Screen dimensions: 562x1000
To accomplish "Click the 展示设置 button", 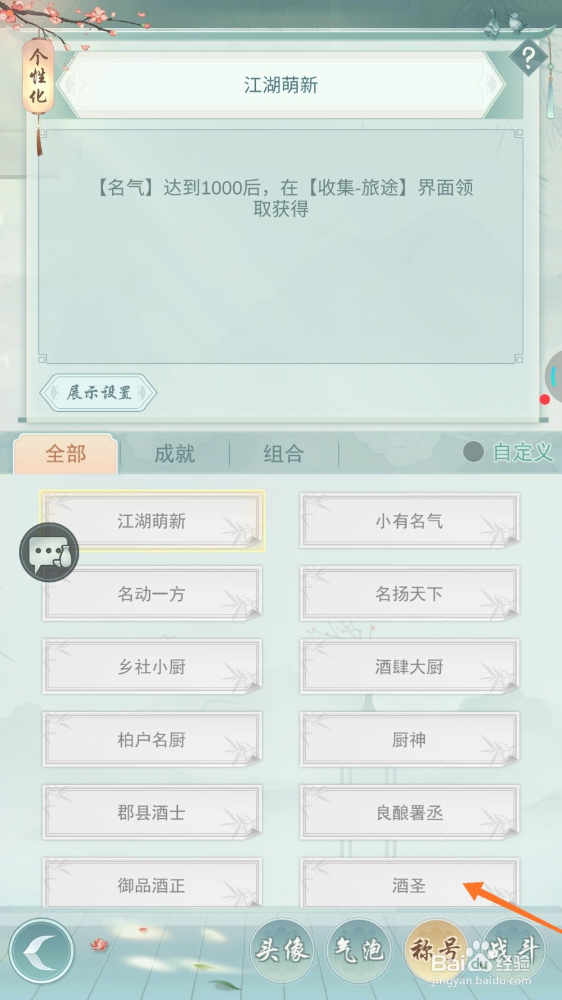I will point(98,392).
